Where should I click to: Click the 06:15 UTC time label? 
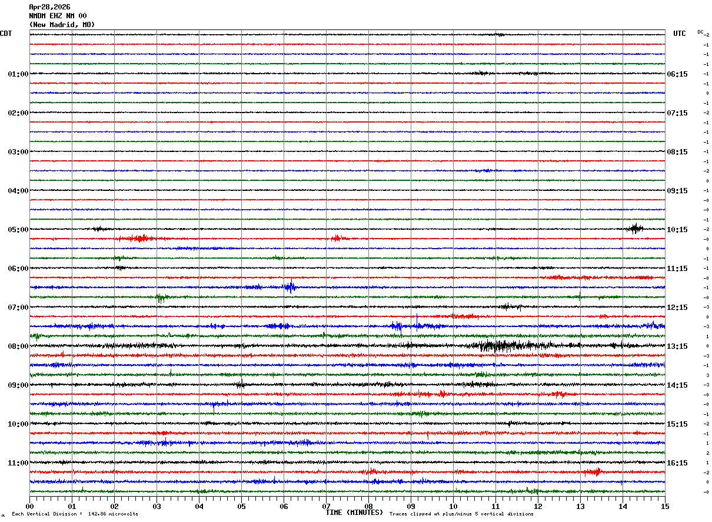(x=677, y=74)
